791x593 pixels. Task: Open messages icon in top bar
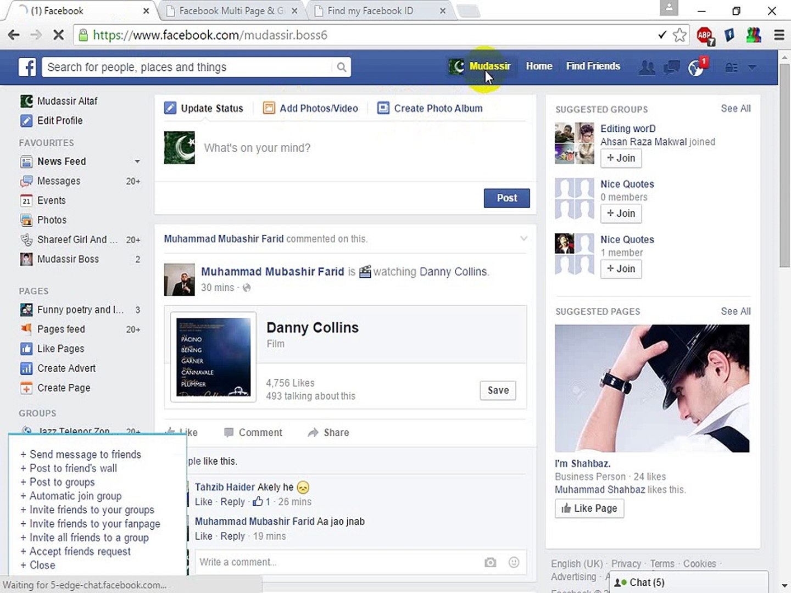point(671,68)
